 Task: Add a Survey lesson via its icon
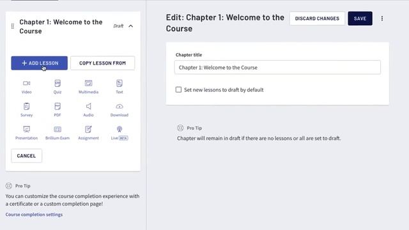pyautogui.click(x=26, y=107)
